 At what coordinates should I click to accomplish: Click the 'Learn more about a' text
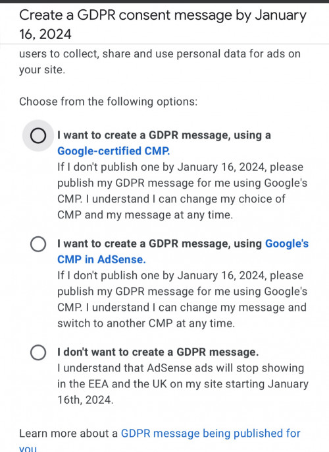[68, 434]
